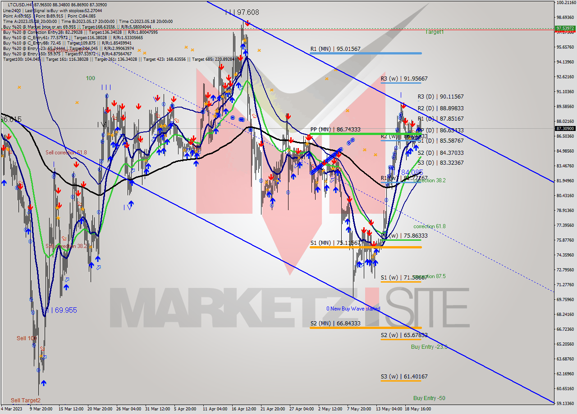The height and width of the screenshot is (414, 577).
Task: Click the green Target1 label
Action: 435,32
